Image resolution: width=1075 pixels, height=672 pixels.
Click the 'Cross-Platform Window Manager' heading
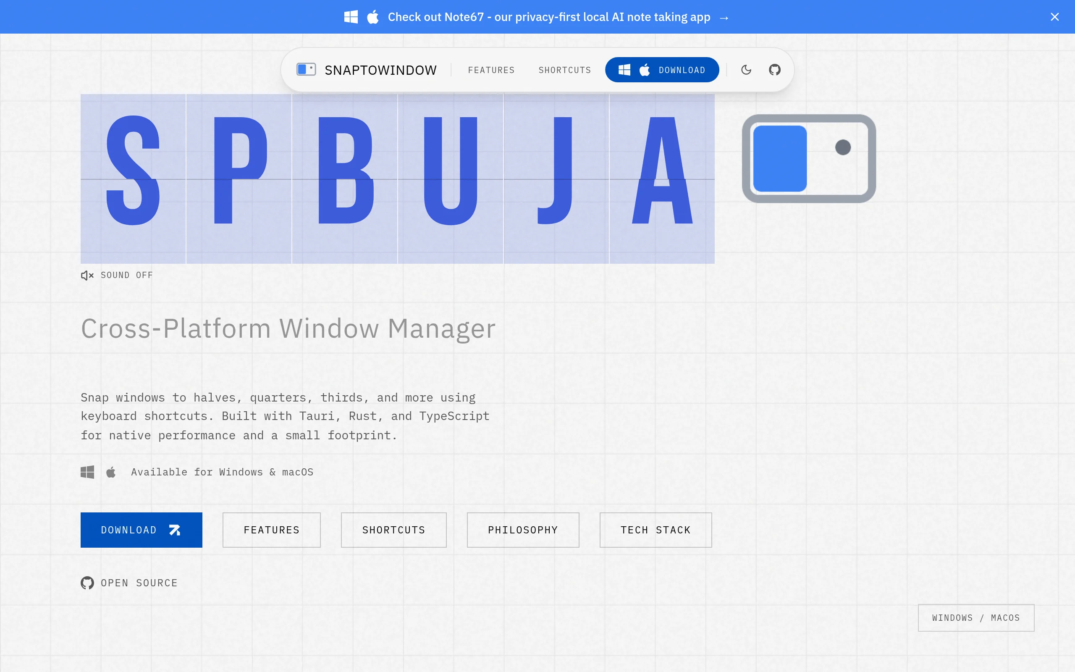point(288,329)
